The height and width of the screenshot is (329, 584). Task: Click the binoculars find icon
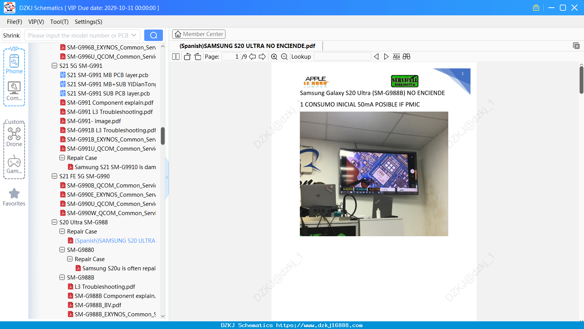406,57
